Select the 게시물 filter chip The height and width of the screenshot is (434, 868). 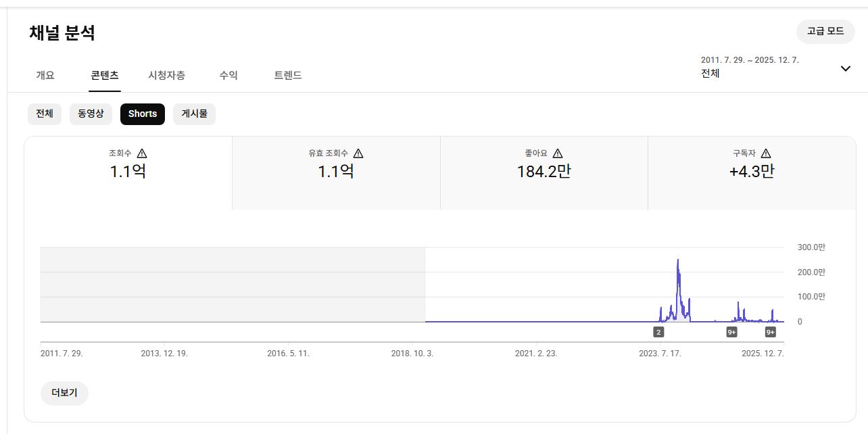(194, 114)
